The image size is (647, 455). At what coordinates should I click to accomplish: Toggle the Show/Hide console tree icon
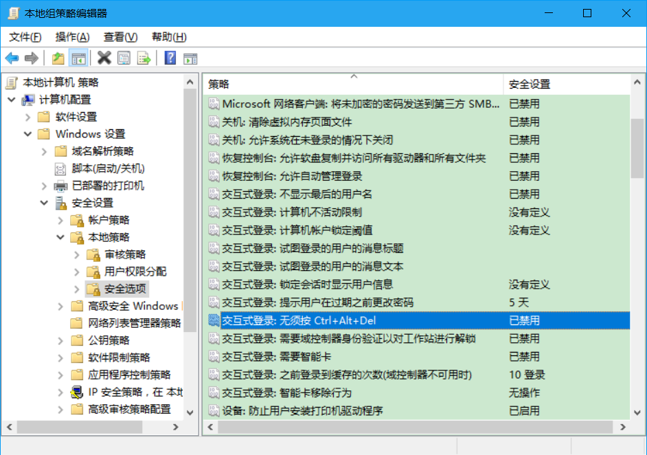pyautogui.click(x=78, y=58)
